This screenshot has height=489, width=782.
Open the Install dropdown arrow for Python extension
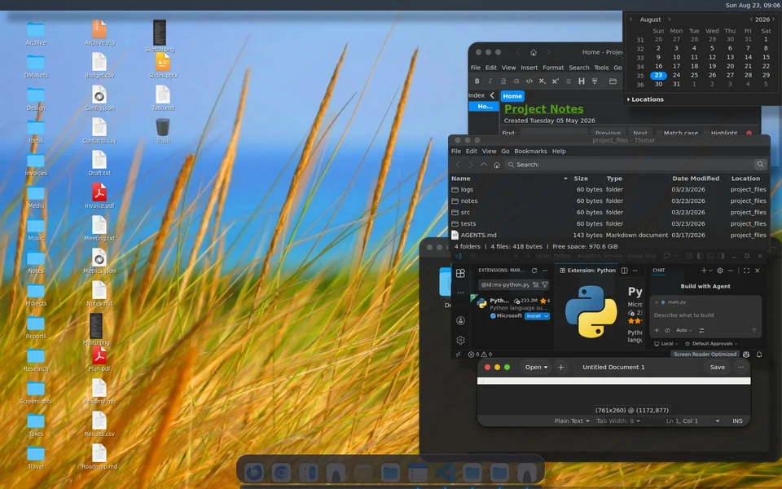[547, 316]
